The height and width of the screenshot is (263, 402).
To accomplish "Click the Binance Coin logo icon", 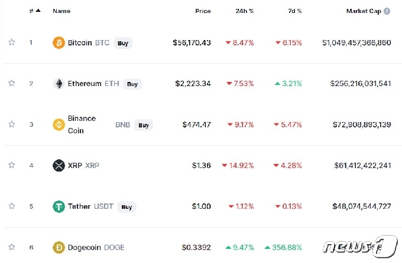I will point(59,124).
